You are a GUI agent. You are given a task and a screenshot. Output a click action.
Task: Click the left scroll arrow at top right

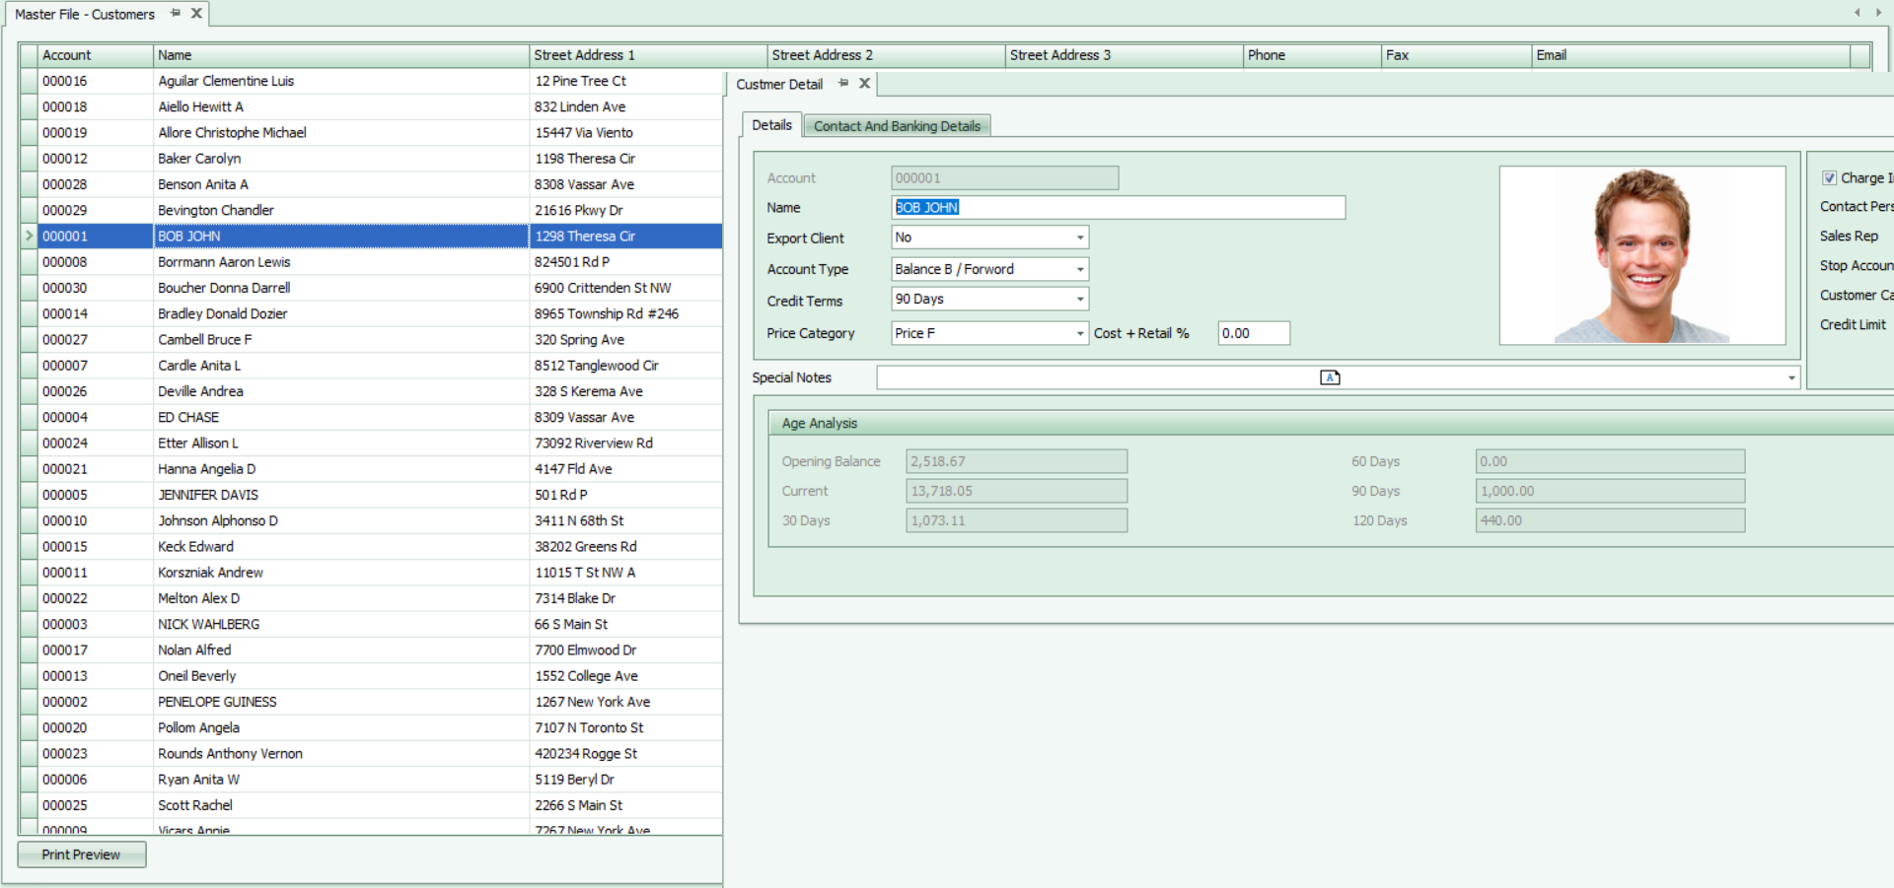tap(1858, 13)
